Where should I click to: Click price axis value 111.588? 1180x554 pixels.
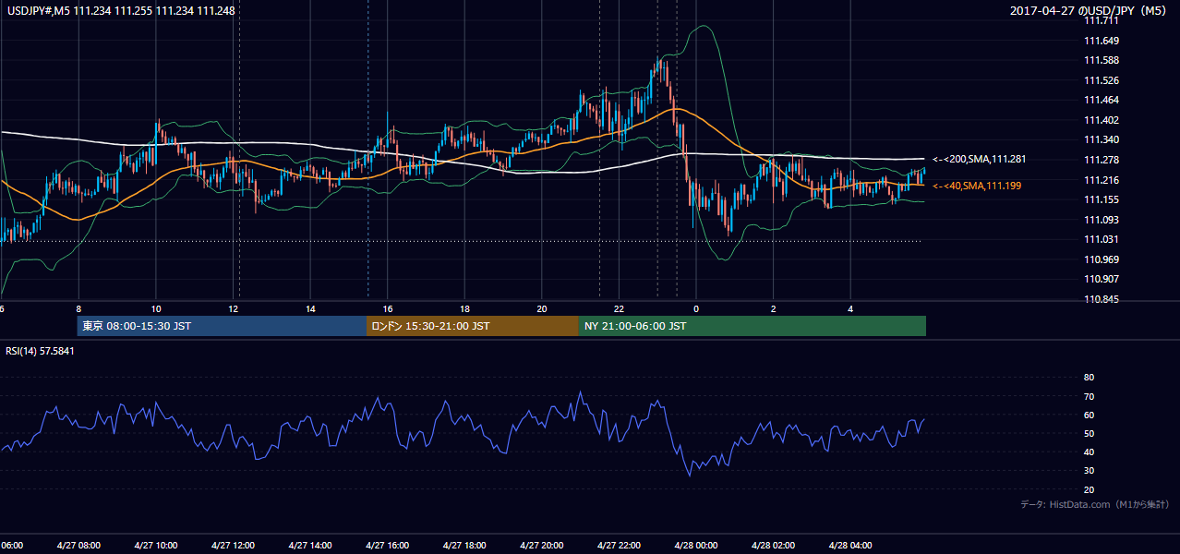pos(1102,61)
